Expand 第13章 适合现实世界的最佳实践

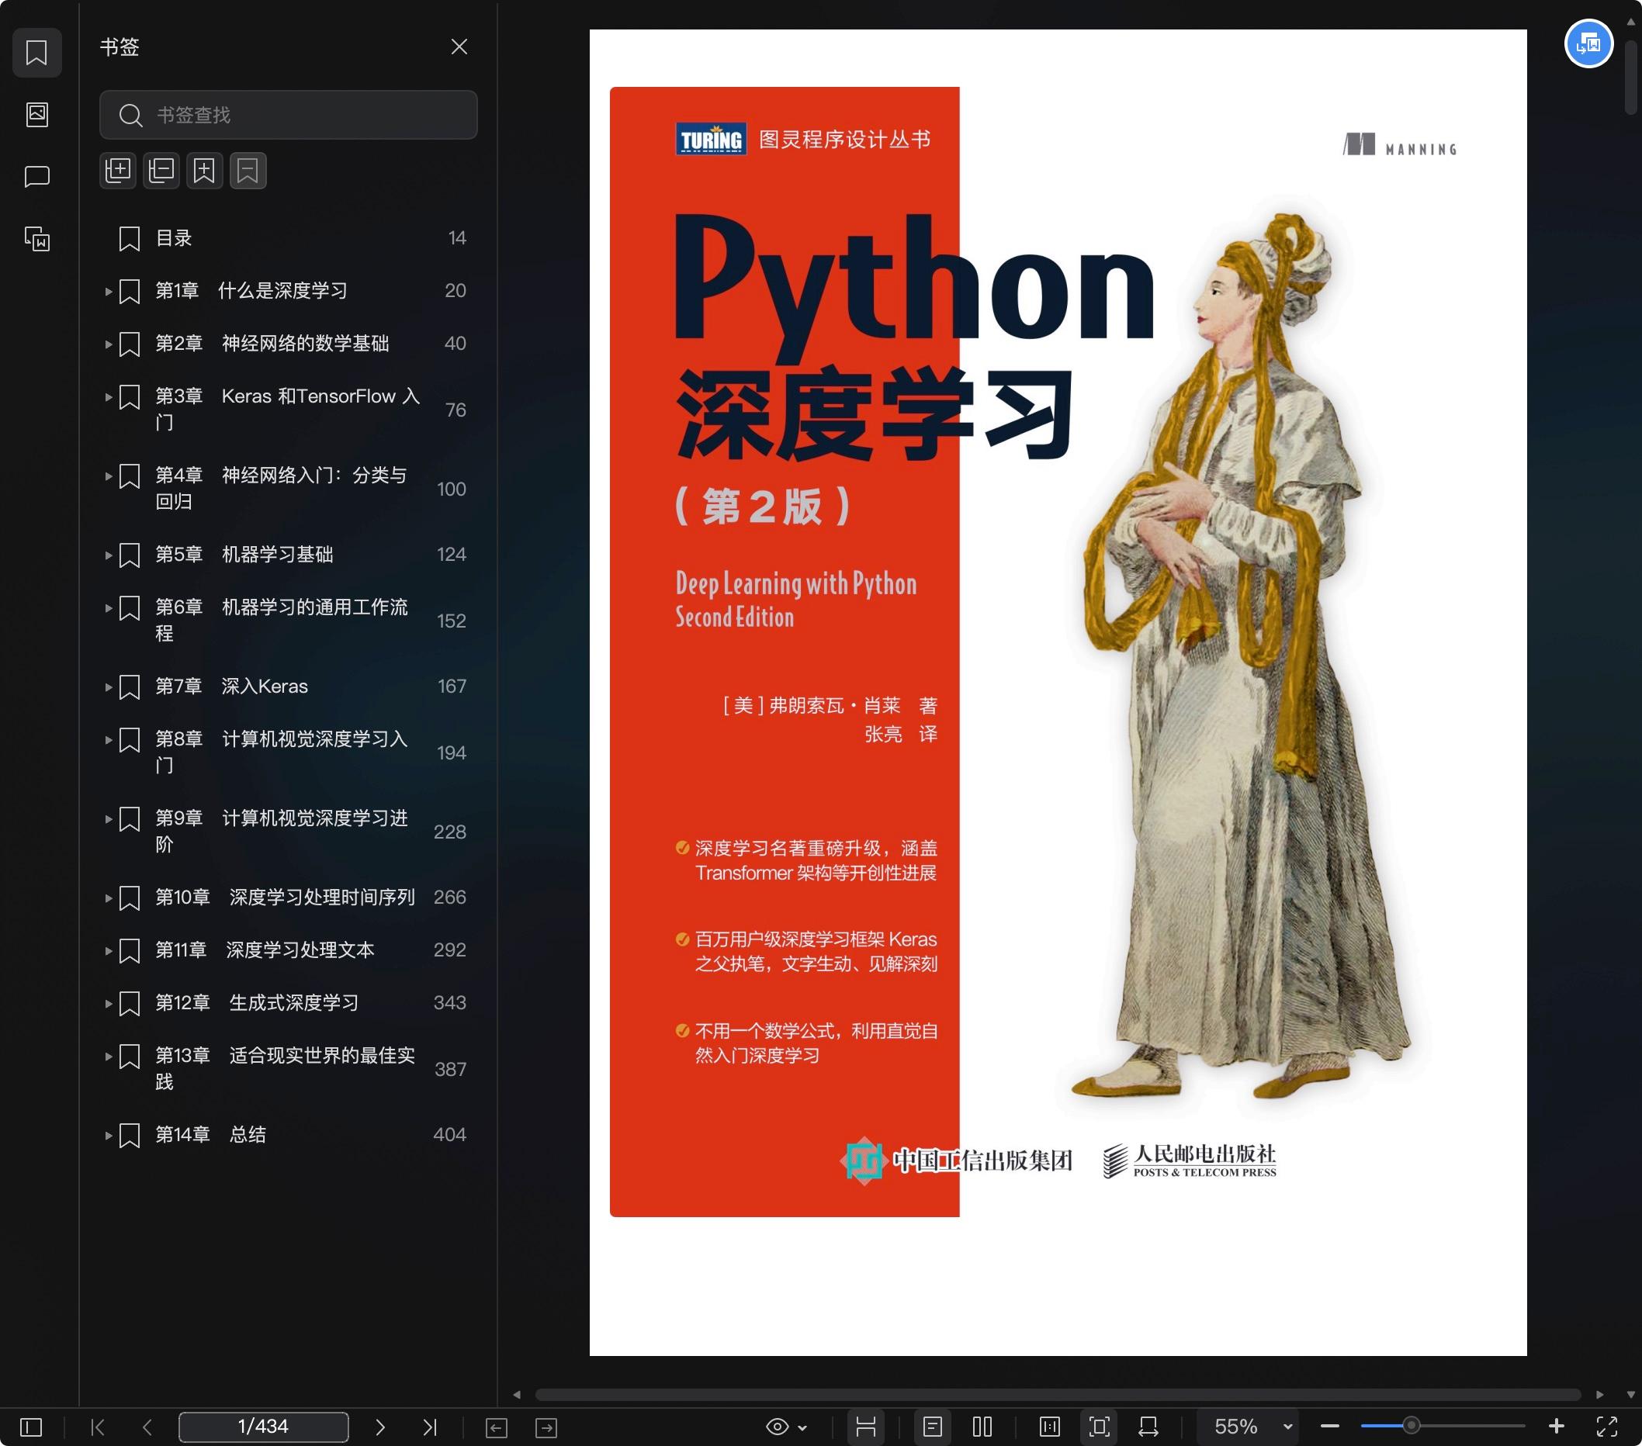pos(109,1057)
